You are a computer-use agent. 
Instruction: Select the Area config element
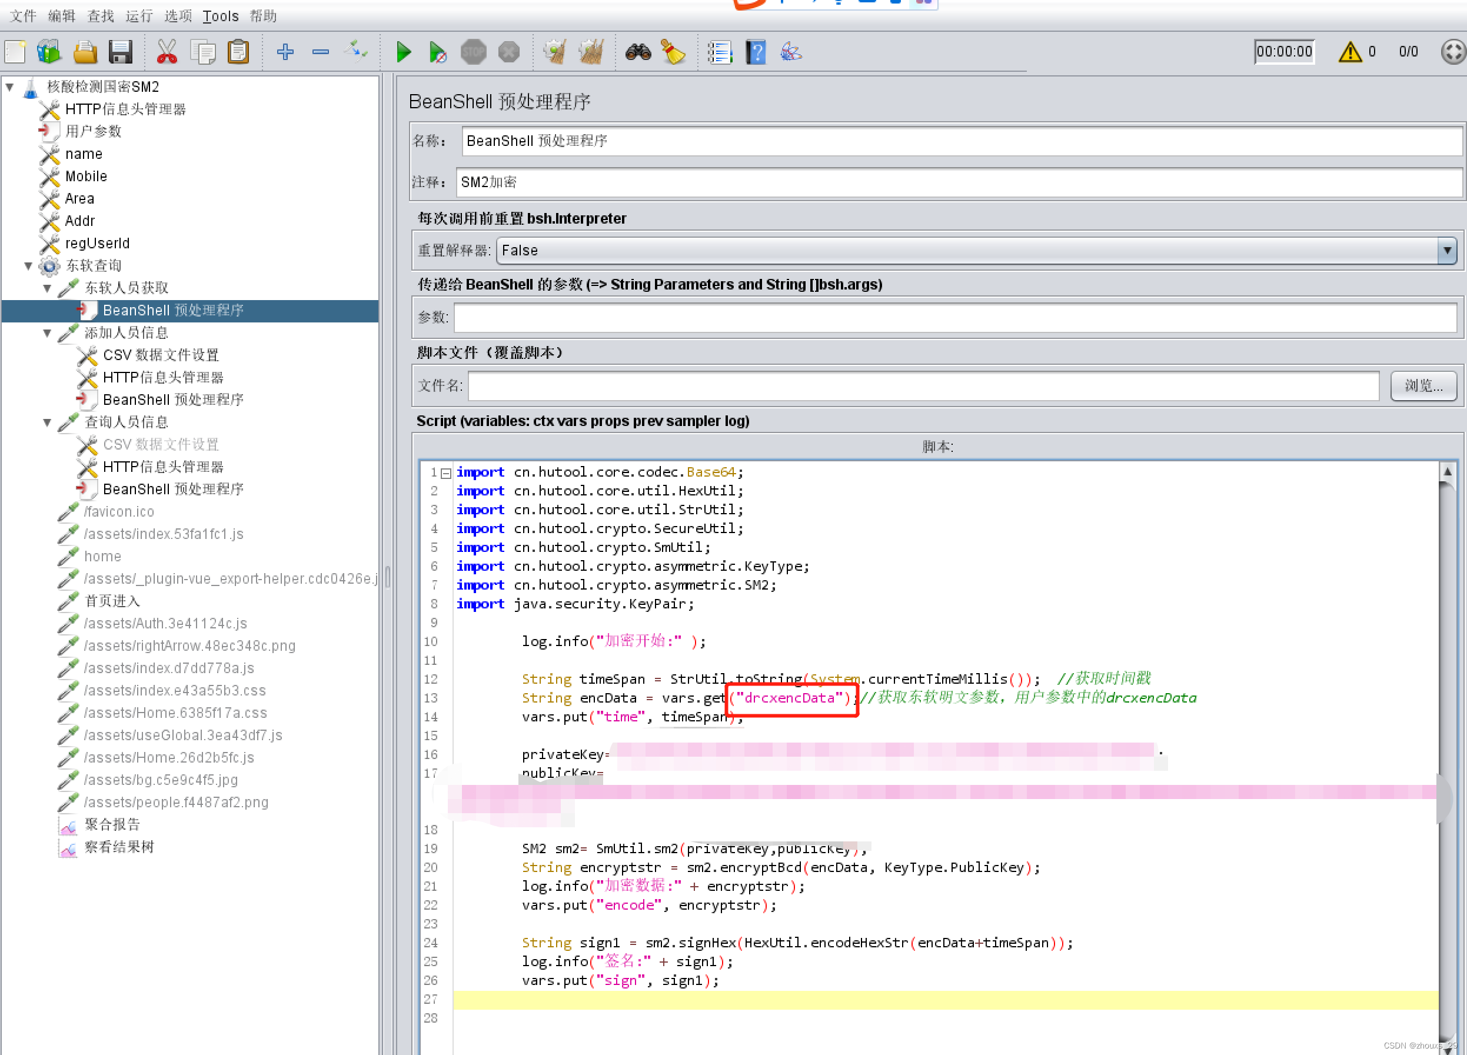[x=79, y=198]
